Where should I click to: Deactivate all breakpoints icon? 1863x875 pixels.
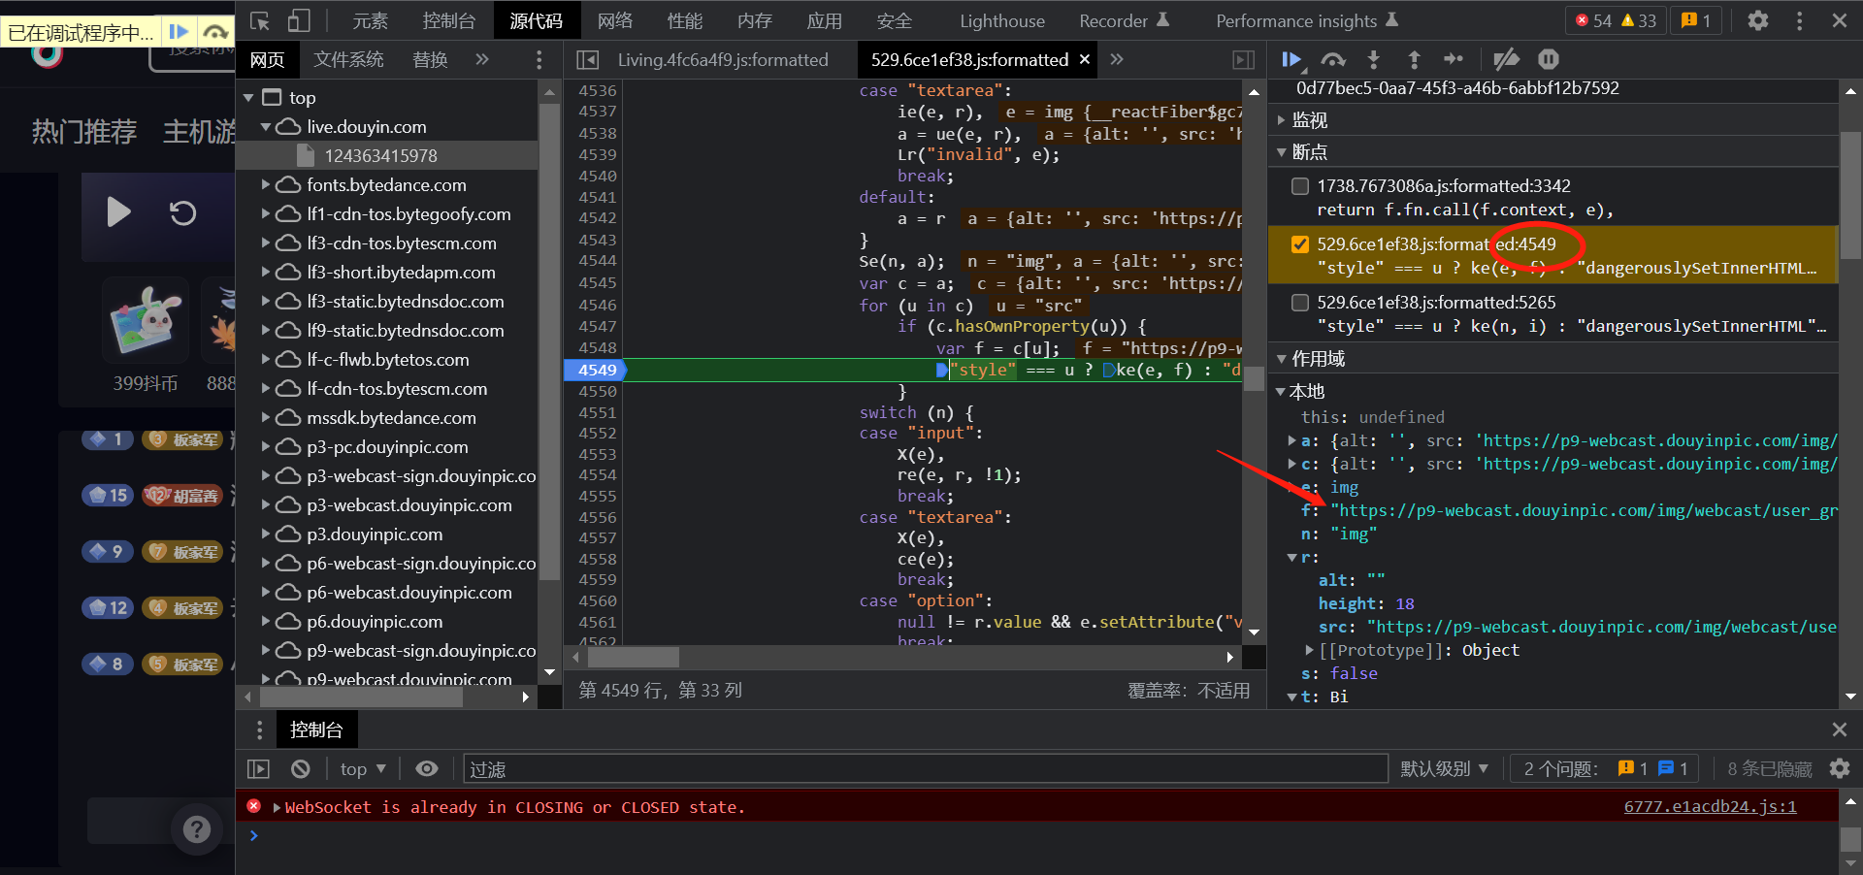tap(1506, 60)
